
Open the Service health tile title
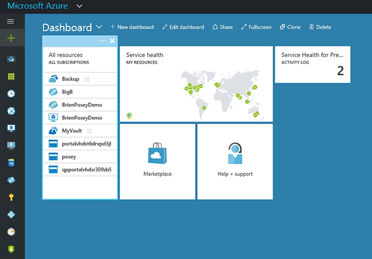145,55
